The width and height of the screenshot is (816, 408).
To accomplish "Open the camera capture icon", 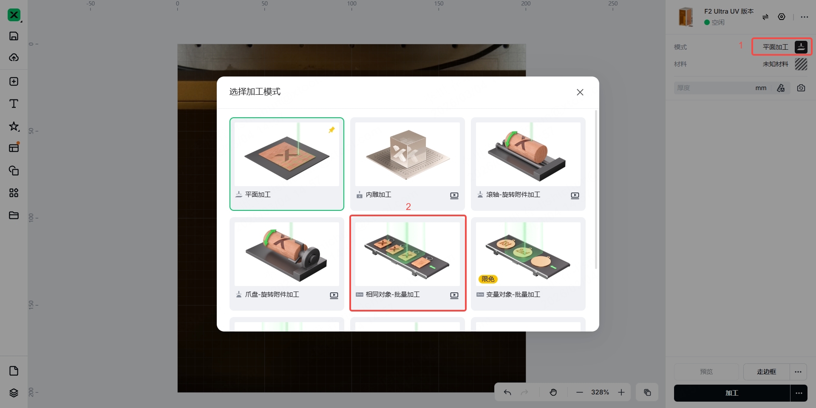I will point(801,88).
